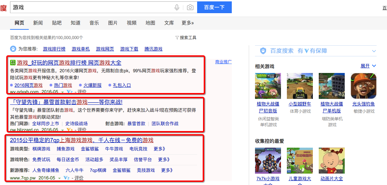Screen dimensions: 387x185
Task: Open the 2015公平稳定的7qp result title
Action: pyautogui.click(x=82, y=140)
